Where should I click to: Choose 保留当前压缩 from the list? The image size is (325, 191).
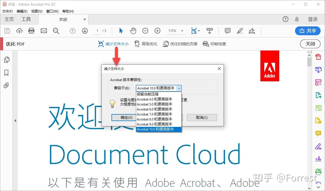tap(159, 94)
